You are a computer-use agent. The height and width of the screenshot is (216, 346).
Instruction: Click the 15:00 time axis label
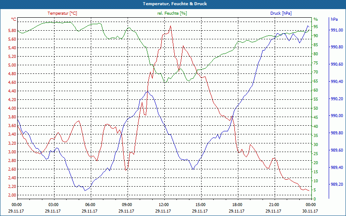pyautogui.click(x=201, y=204)
